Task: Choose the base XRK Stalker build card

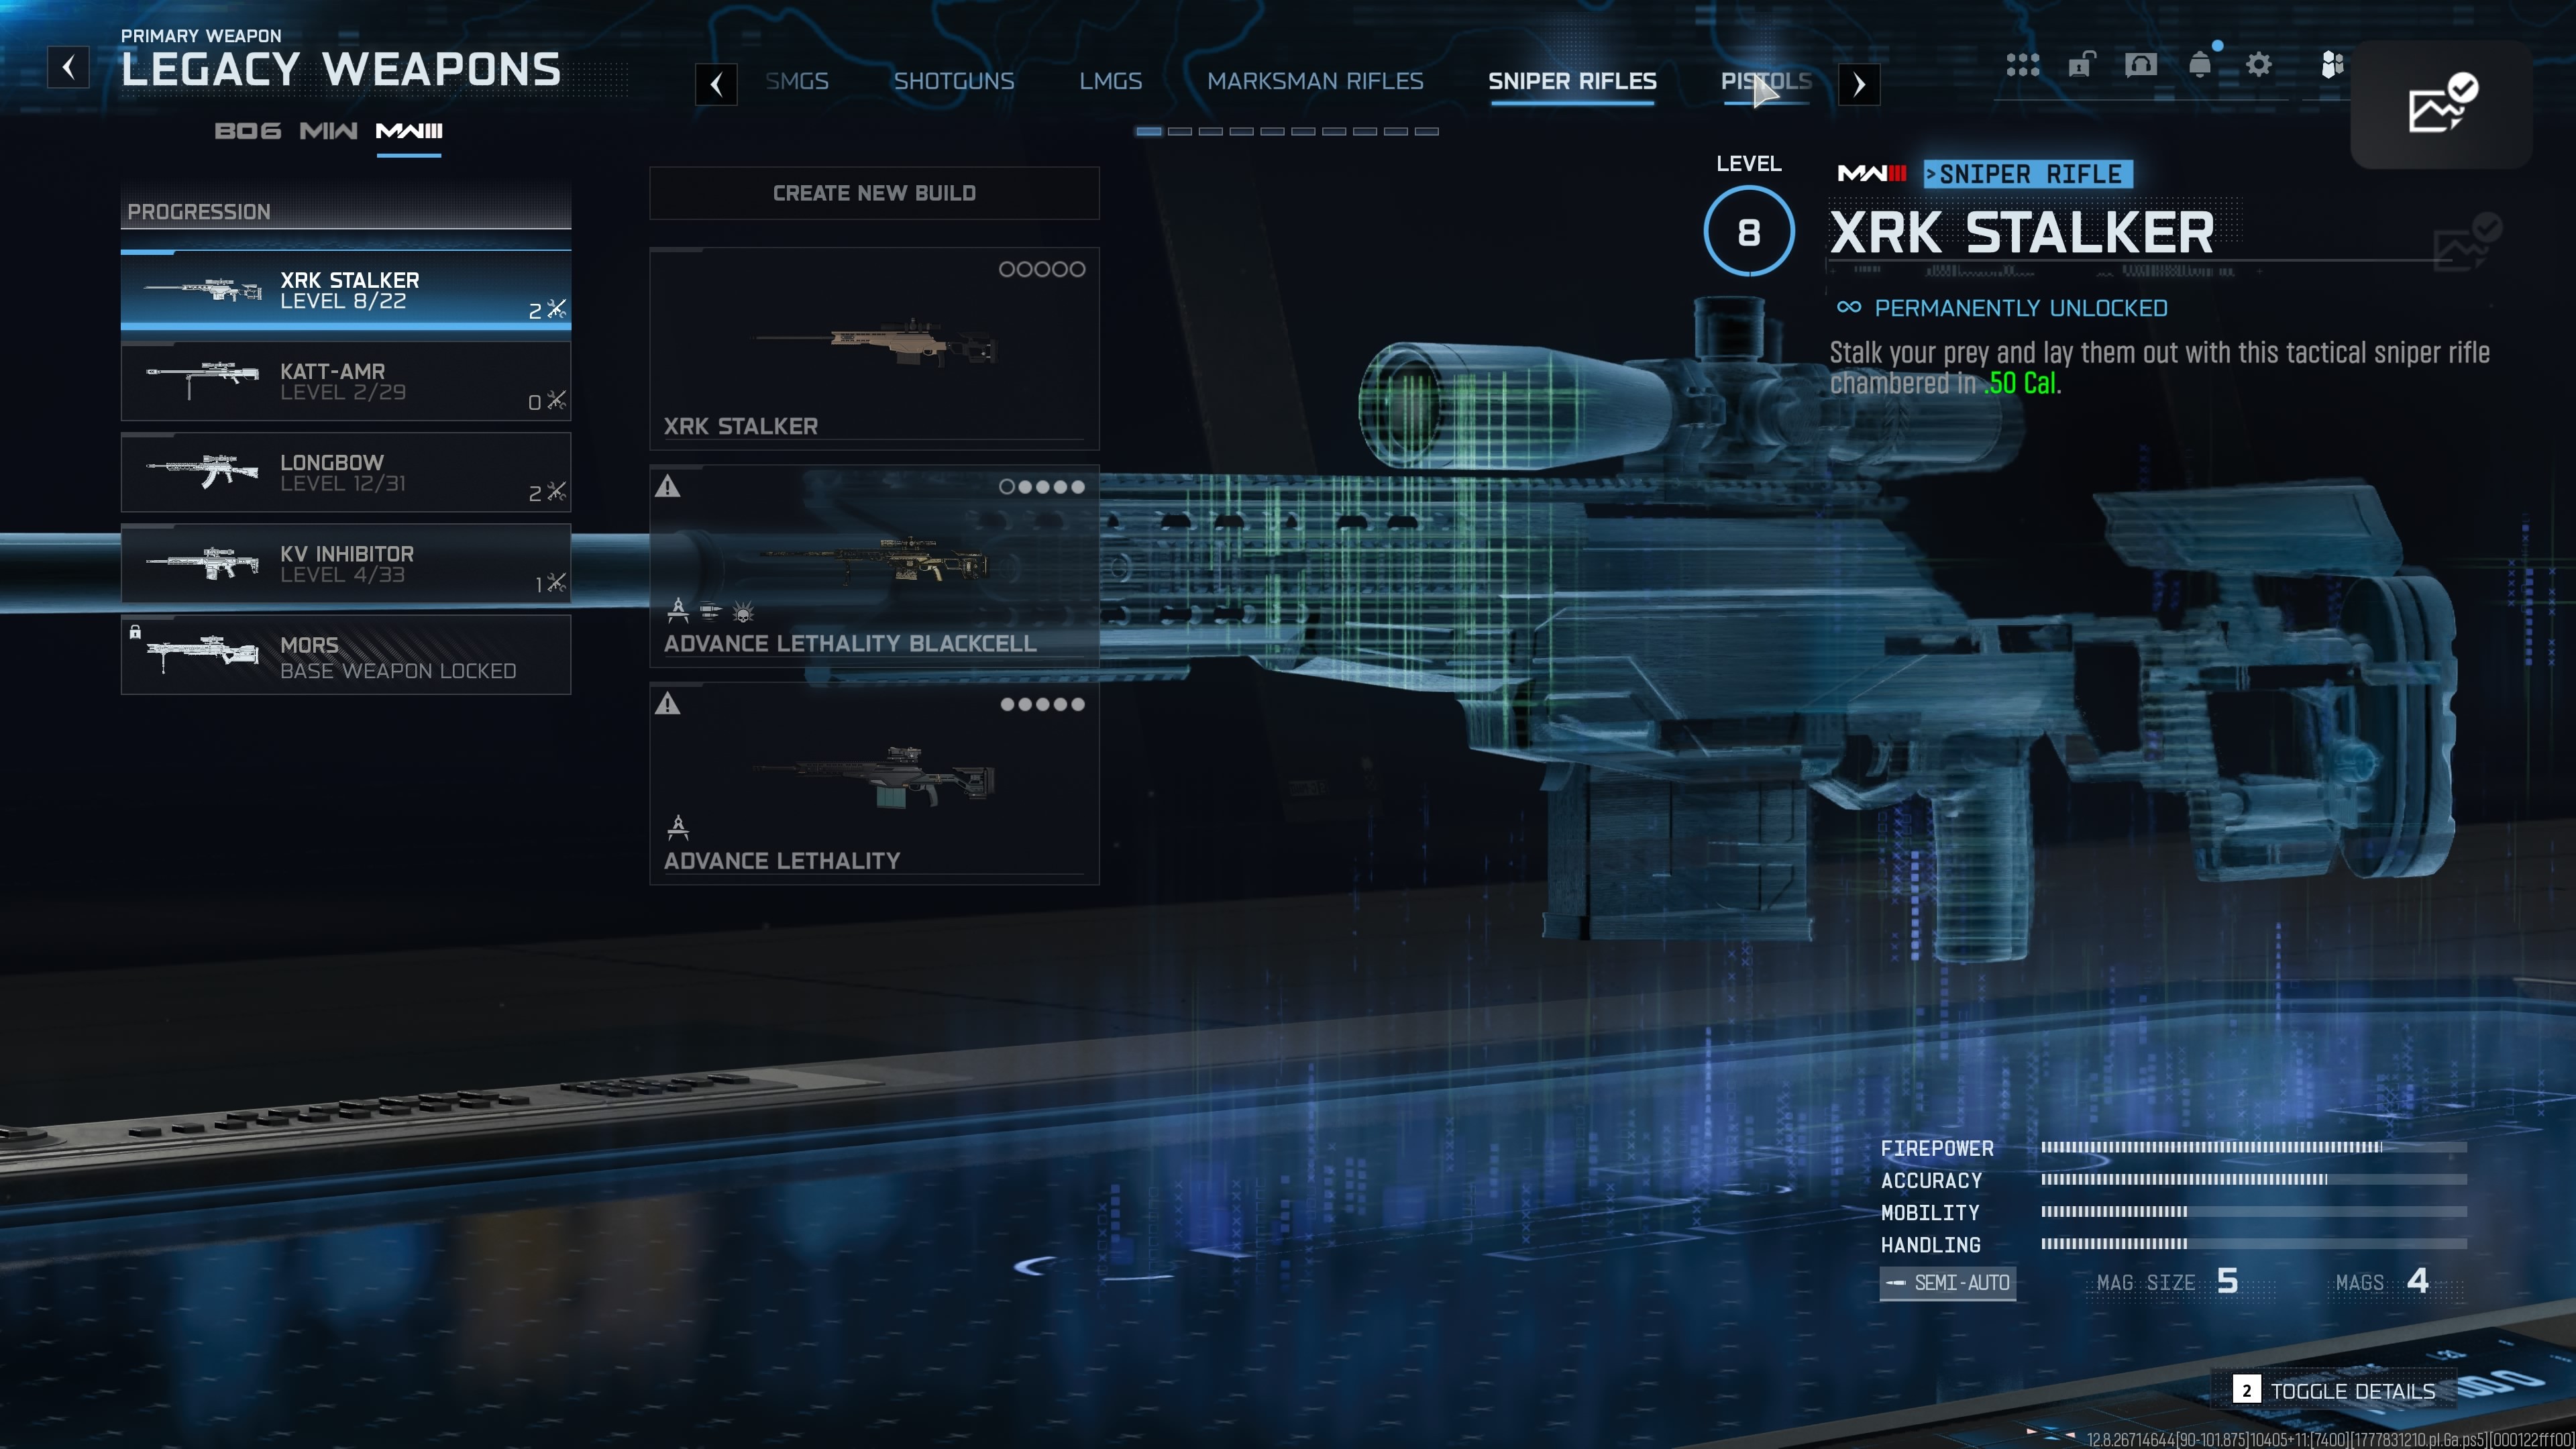Action: (x=874, y=349)
